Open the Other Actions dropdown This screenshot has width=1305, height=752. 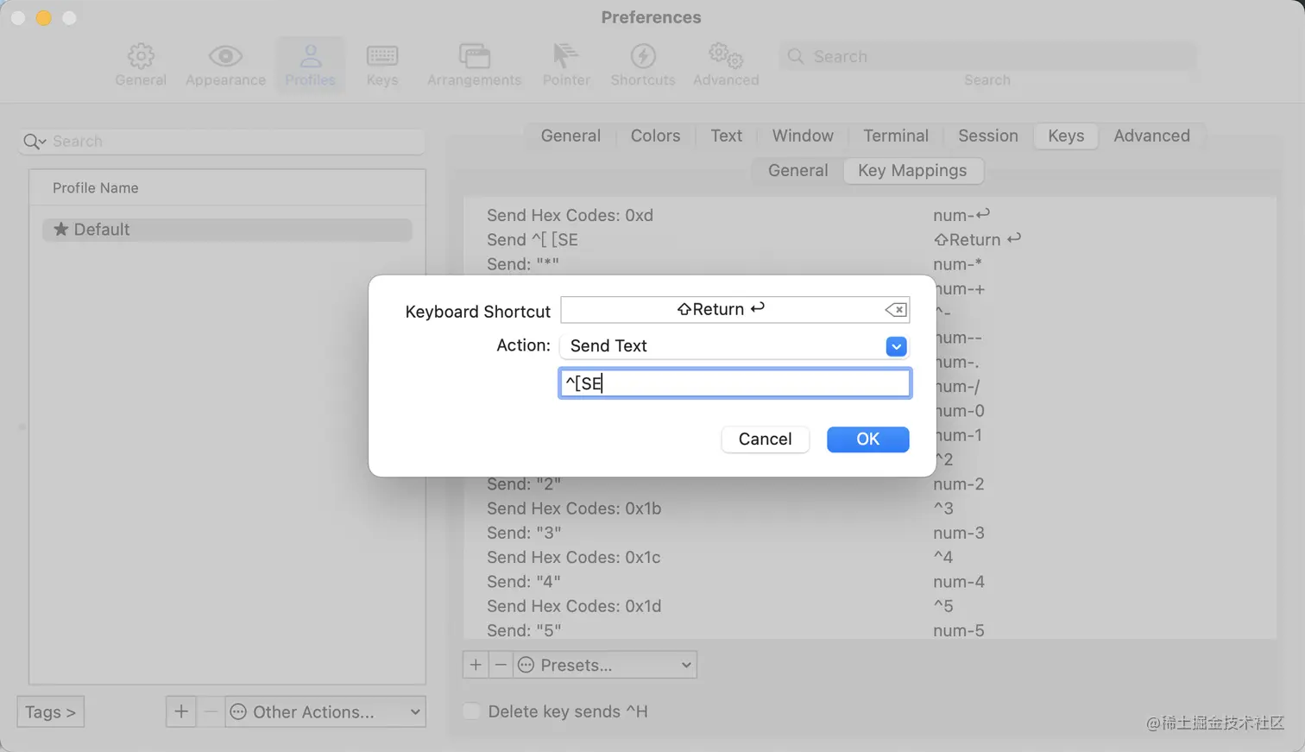pos(325,711)
